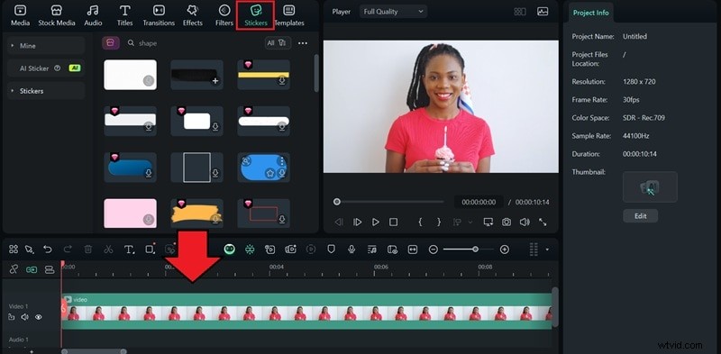Viewport: 721px width, 354px height.
Task: Click the external monitor display icon
Action: [x=488, y=222]
